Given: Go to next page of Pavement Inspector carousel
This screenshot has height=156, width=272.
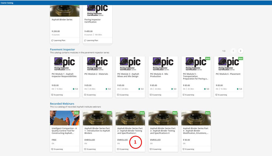Looking at the screenshot, I should [240, 51].
